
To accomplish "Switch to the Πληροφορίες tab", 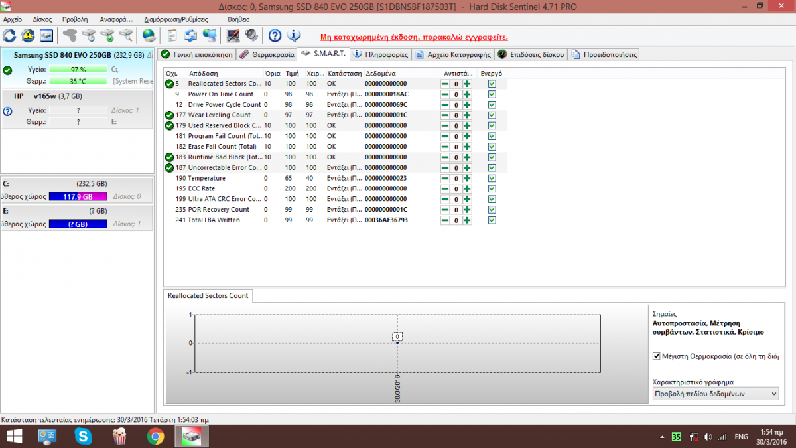I will pos(380,54).
